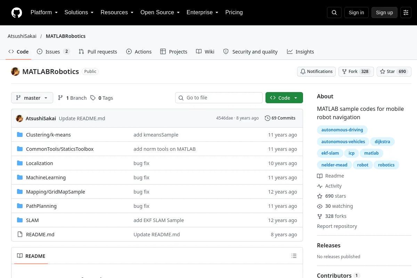The width and height of the screenshot is (417, 278).
Task: Open commit message 'add kmeansSample'
Action: [156, 135]
